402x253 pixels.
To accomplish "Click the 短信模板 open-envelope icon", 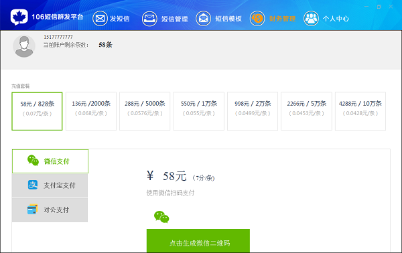I will tap(203, 19).
